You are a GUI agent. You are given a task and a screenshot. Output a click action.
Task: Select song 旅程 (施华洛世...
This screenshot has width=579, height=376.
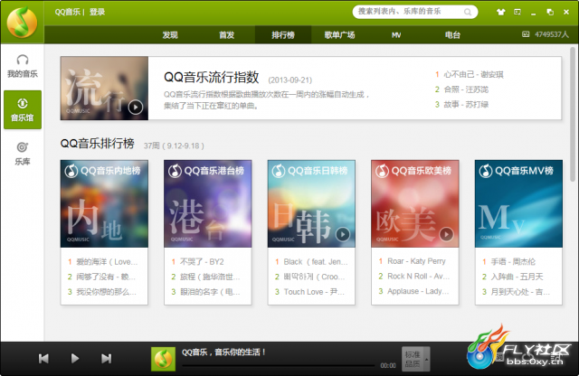click(x=210, y=277)
